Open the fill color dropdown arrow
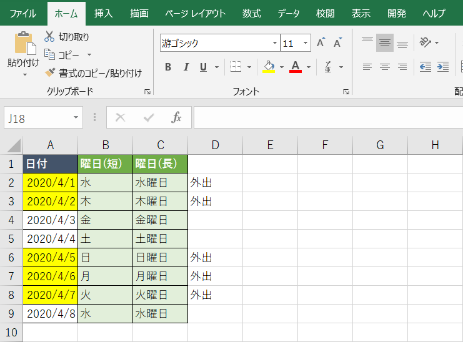463x342 pixels. 281,67
